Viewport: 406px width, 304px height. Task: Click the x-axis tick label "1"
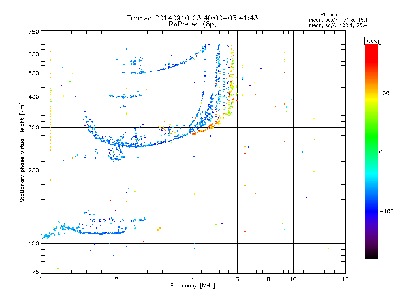tap(41, 279)
